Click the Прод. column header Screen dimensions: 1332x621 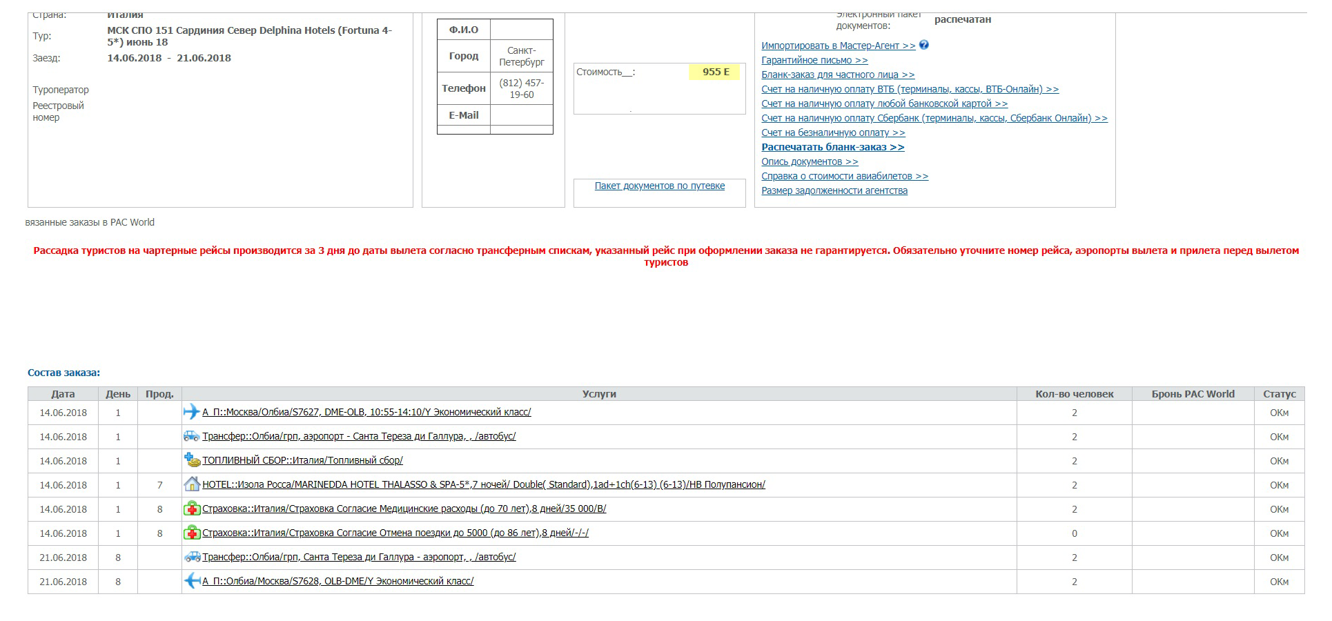[x=159, y=394]
